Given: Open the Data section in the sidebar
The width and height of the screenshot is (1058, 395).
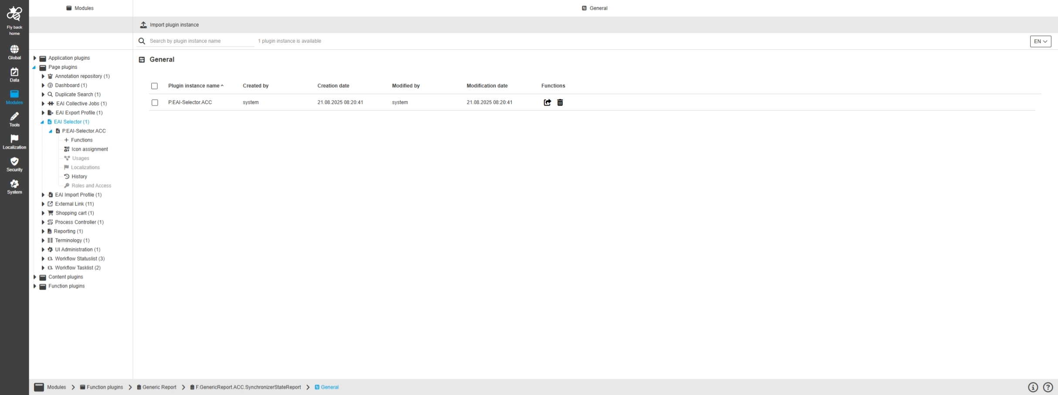Looking at the screenshot, I should click(14, 75).
